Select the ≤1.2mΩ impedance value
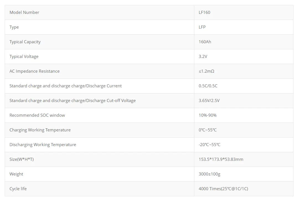 [x=207, y=71]
